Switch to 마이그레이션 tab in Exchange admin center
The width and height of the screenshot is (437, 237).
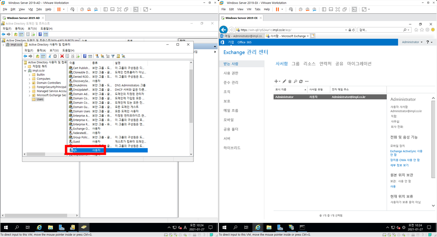point(359,64)
